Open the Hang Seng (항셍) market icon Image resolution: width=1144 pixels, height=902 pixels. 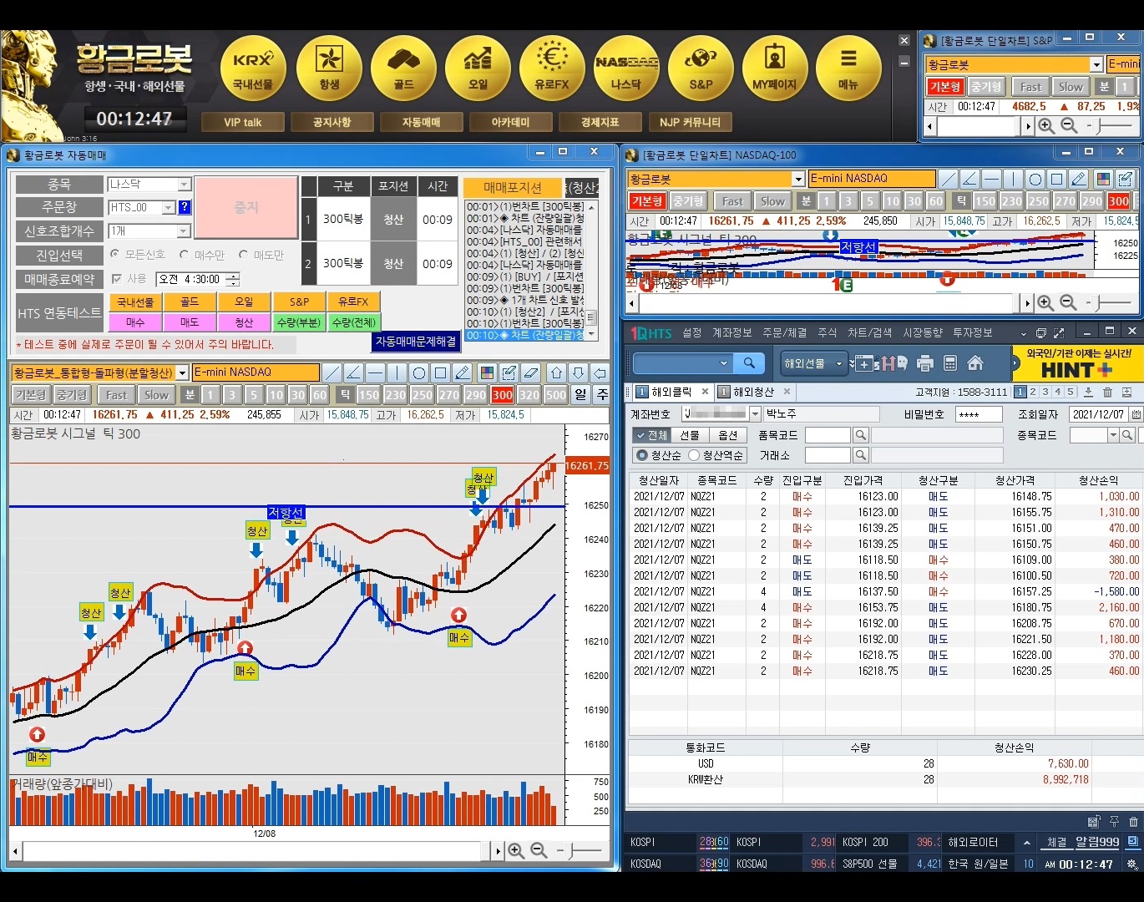point(329,68)
